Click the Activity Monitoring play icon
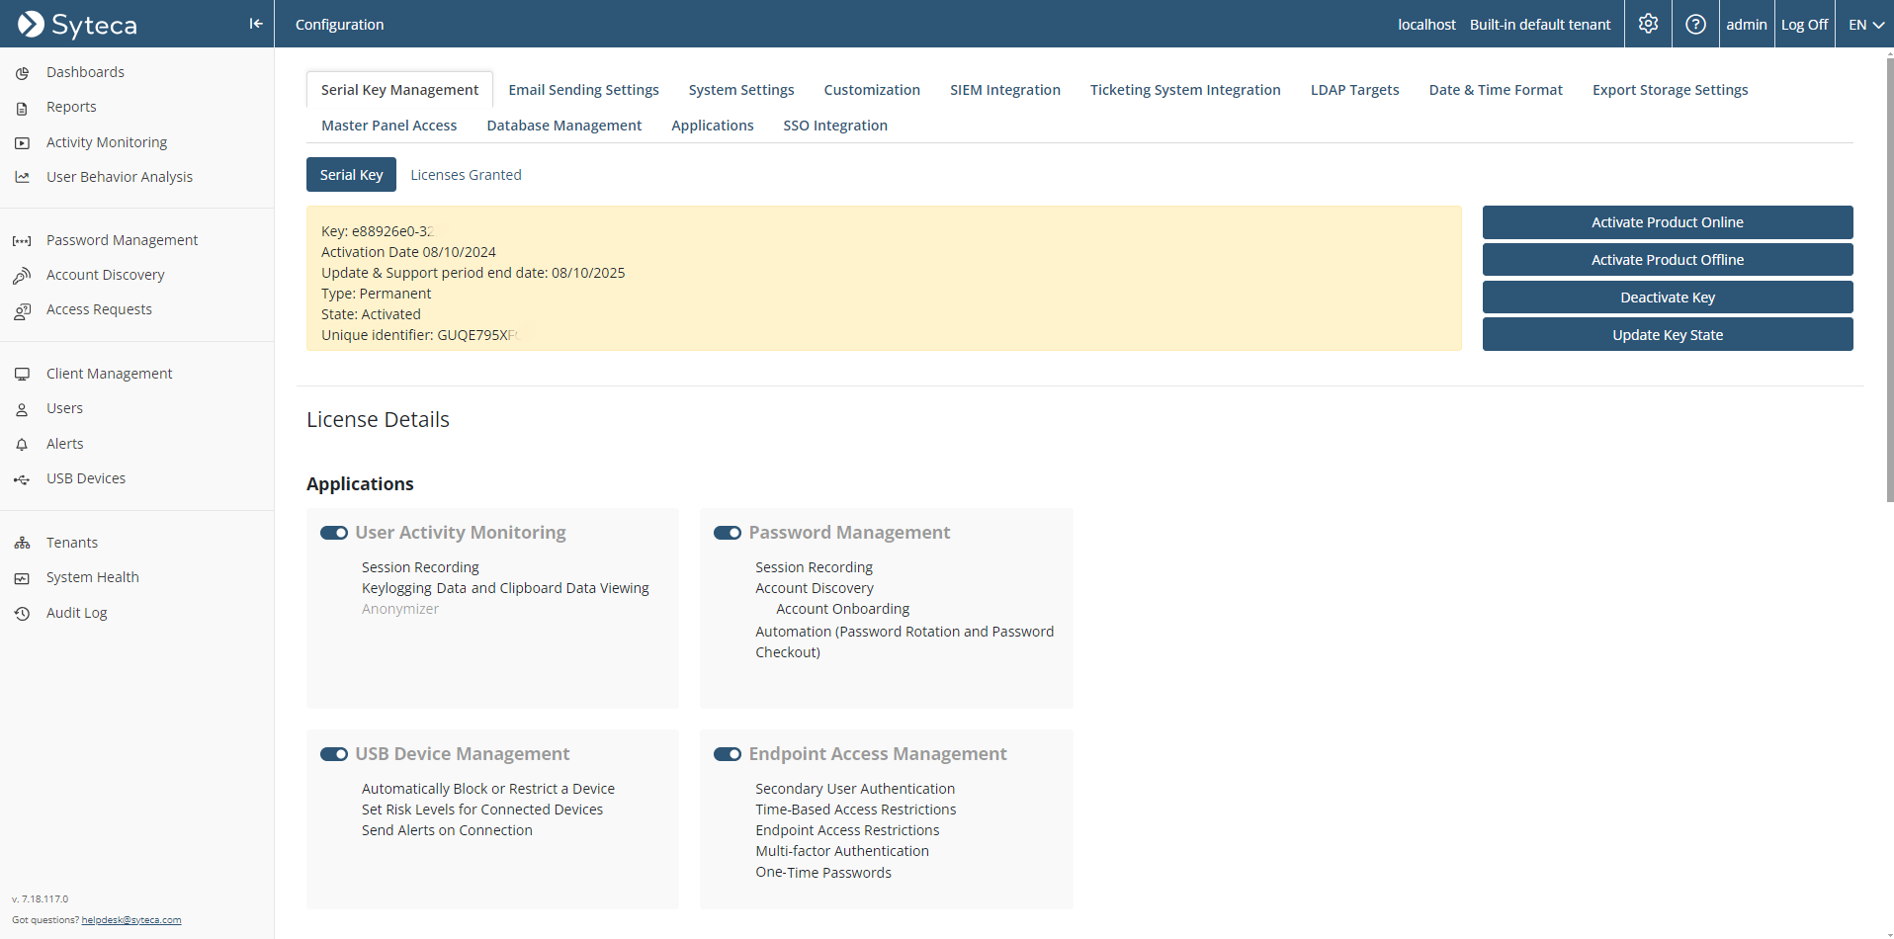The height and width of the screenshot is (939, 1894). (x=22, y=142)
